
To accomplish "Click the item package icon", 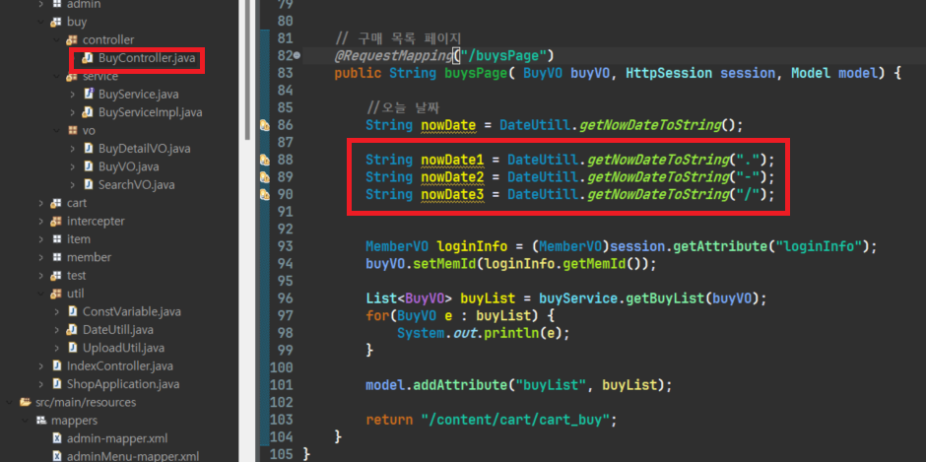I will coord(57,239).
